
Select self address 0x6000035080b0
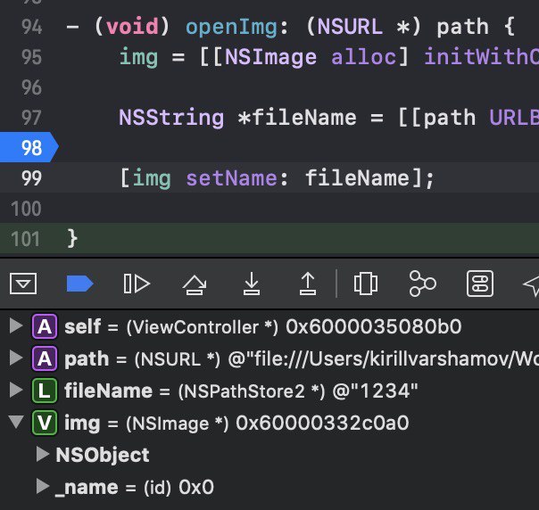[x=374, y=326]
